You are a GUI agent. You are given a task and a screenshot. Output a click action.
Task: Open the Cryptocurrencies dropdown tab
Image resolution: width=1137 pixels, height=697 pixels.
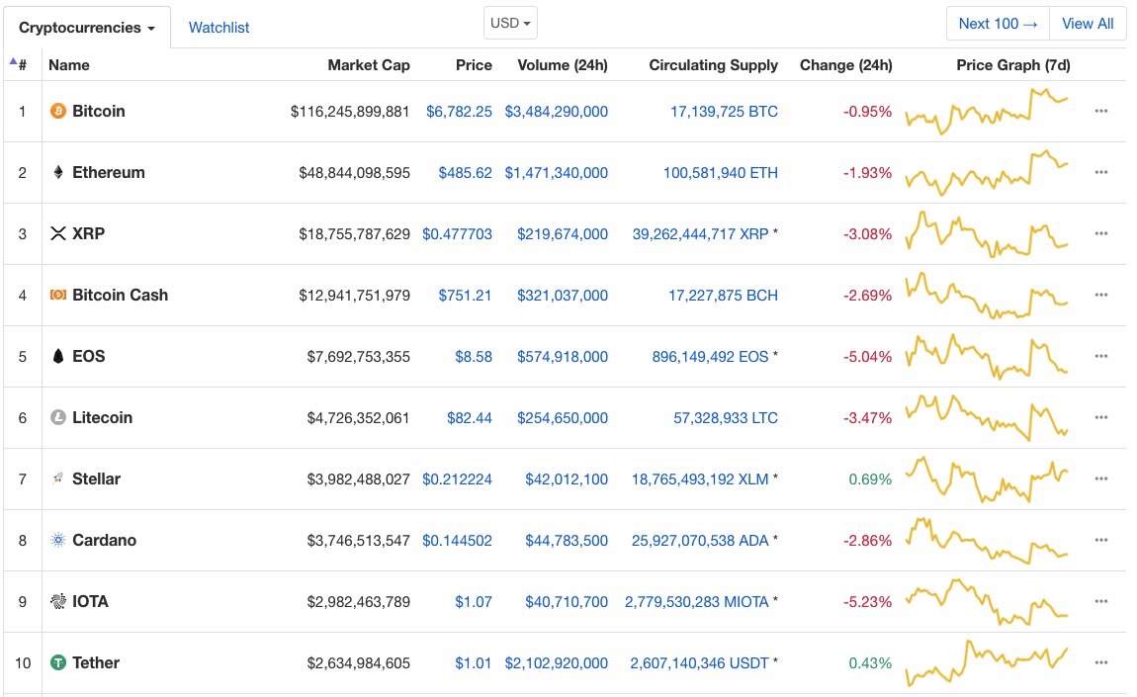(x=87, y=28)
